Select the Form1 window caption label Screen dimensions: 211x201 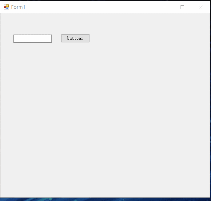coord(18,7)
